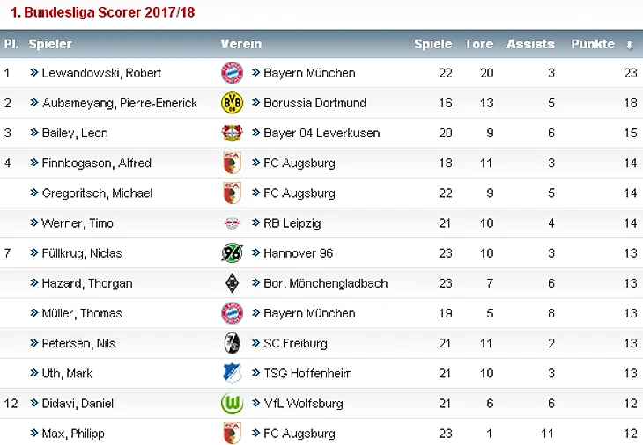Sort table by the Punkte column header

593,44
